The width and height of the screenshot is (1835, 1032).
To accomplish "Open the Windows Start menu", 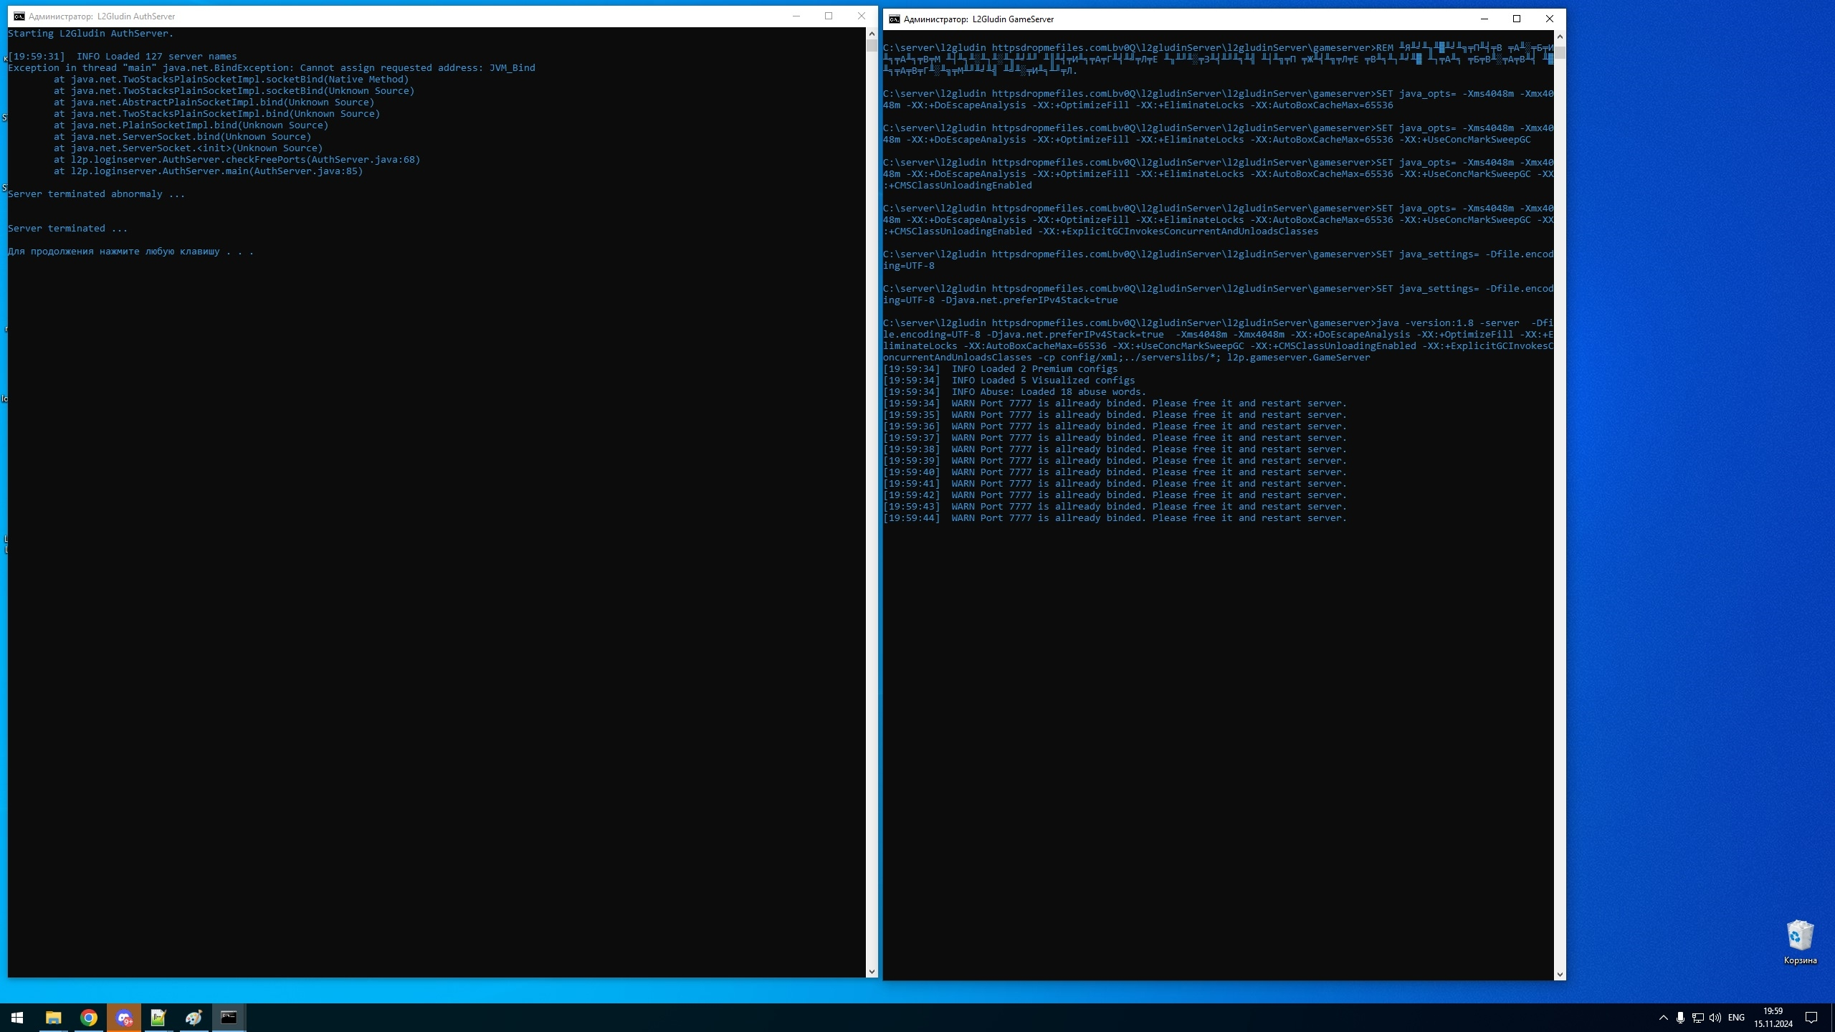I will click(17, 1018).
